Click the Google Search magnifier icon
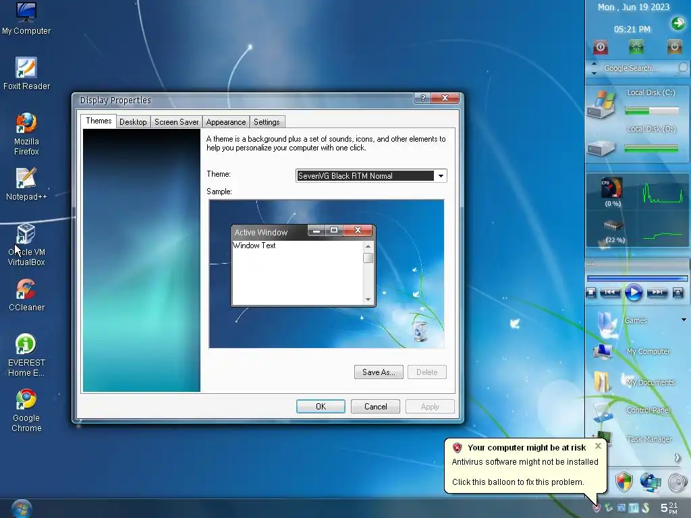This screenshot has height=518, width=691. pos(682,68)
